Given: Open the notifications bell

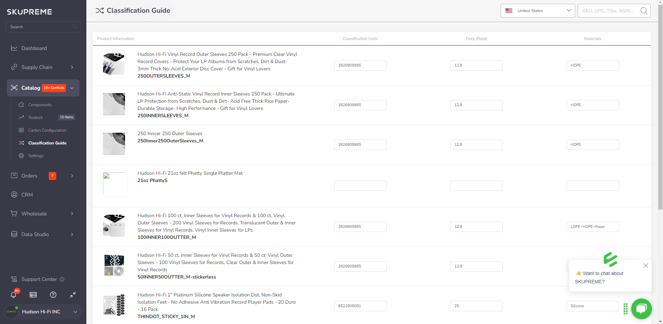Looking at the screenshot, I should pos(13,295).
